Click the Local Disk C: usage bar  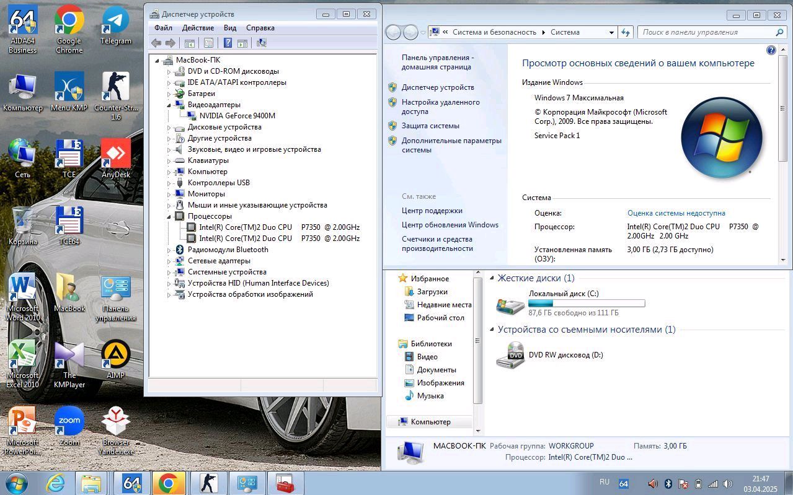coord(586,304)
